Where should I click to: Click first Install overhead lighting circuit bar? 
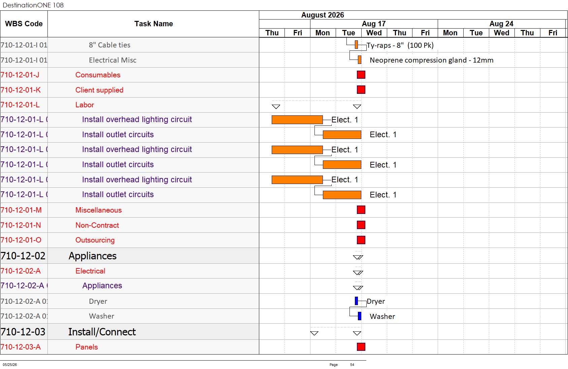pyautogui.click(x=297, y=120)
